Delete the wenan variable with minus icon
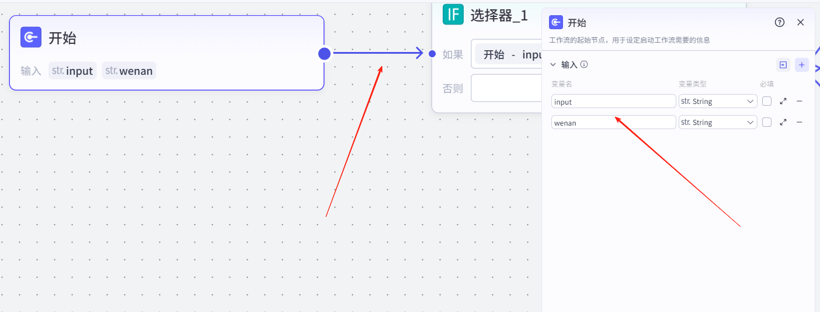This screenshot has height=312, width=820. (x=800, y=122)
